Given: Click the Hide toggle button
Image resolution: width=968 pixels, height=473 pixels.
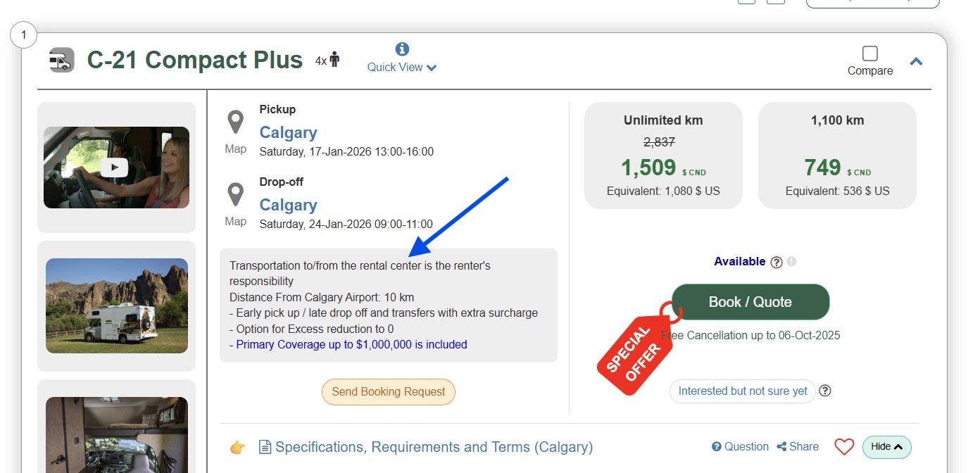Looking at the screenshot, I should (886, 447).
